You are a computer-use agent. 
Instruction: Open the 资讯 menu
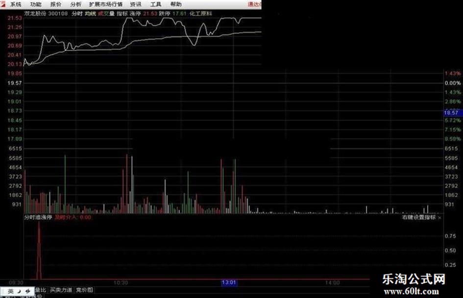[x=136, y=4]
